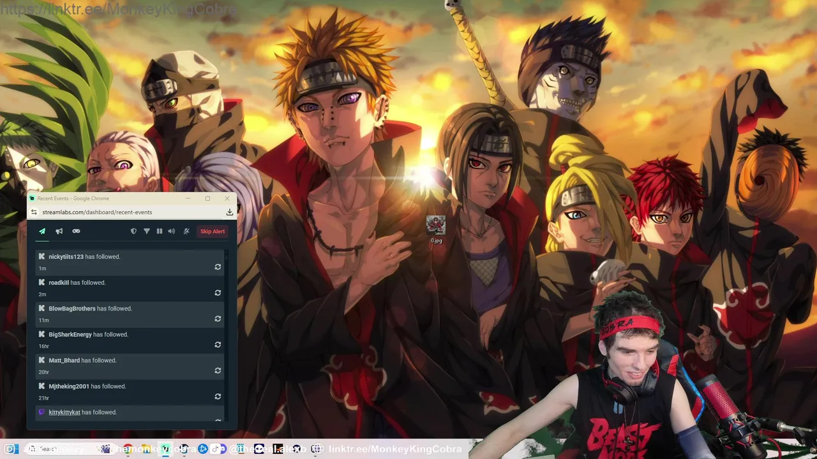Screen dimensions: 817x459
Task: Replay the BigSharkEnergy follow alert
Action: coord(218,345)
